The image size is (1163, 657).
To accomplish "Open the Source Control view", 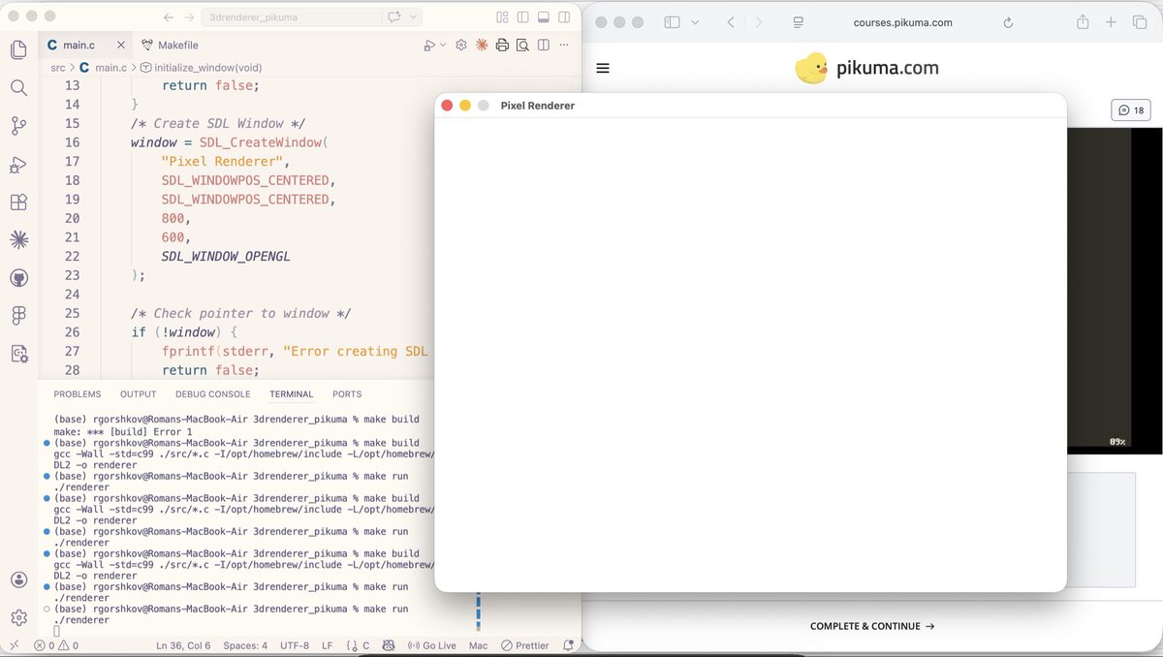I will [18, 126].
